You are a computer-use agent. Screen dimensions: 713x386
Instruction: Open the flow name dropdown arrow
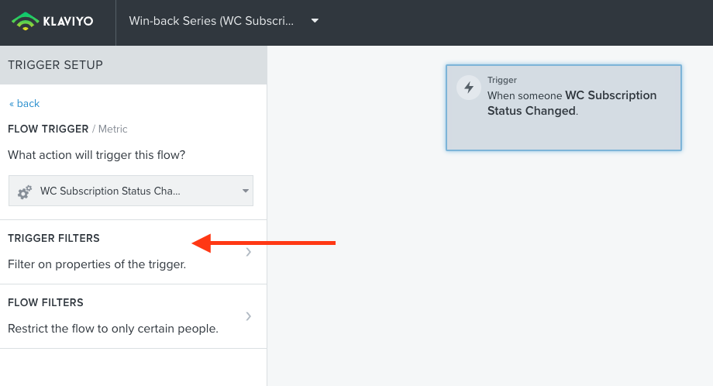pos(315,21)
